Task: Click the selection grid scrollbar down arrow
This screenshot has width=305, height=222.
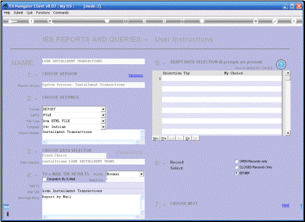Action: coord(288,133)
